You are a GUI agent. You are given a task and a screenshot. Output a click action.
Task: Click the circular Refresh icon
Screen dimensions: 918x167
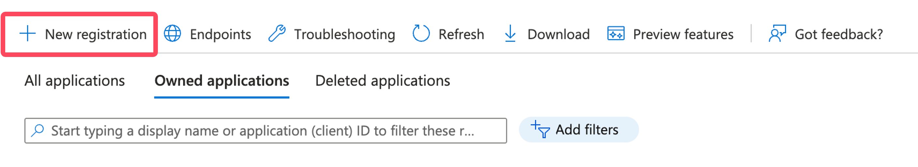[421, 34]
